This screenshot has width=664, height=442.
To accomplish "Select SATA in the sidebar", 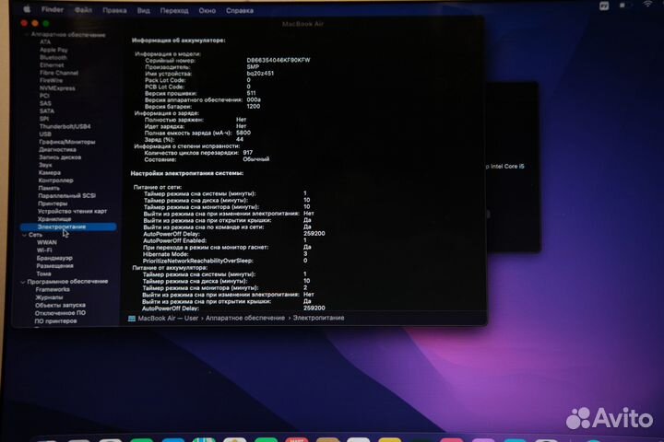I will point(47,110).
